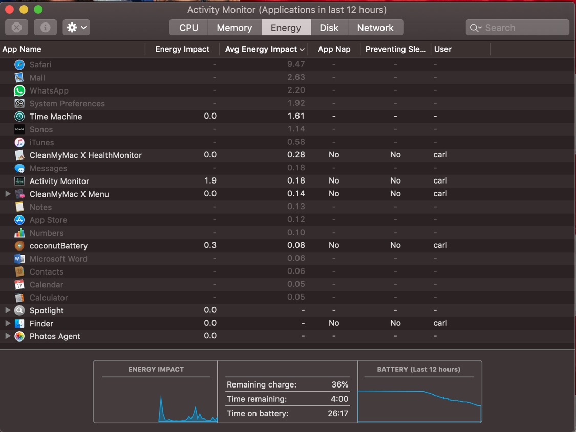Viewport: 576px width, 432px height.
Task: Click the Calculator app icon
Action: 19,298
